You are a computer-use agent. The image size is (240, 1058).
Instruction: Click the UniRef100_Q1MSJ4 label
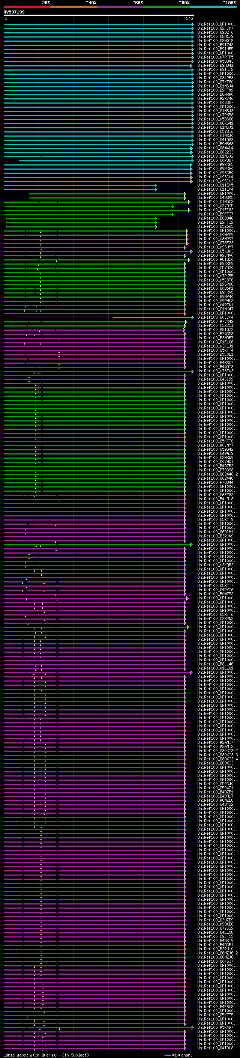215,86
